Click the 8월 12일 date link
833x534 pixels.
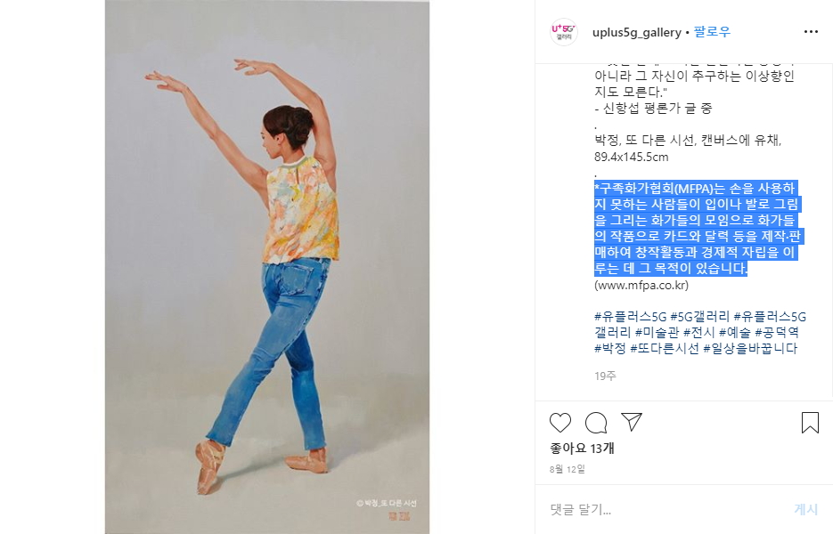pyautogui.click(x=568, y=469)
